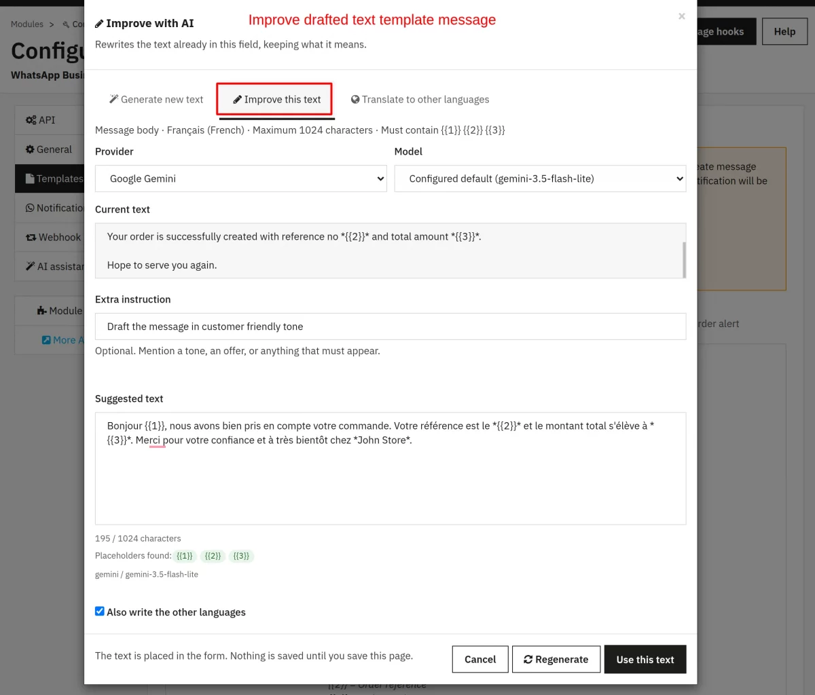Viewport: 815px width, 695px height.
Task: Open Translate to other languages tab
Action: tap(420, 99)
